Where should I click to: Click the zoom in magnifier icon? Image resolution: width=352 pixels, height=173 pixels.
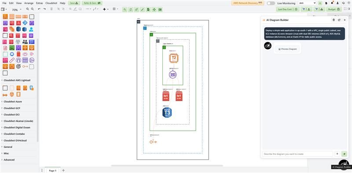(28, 9)
